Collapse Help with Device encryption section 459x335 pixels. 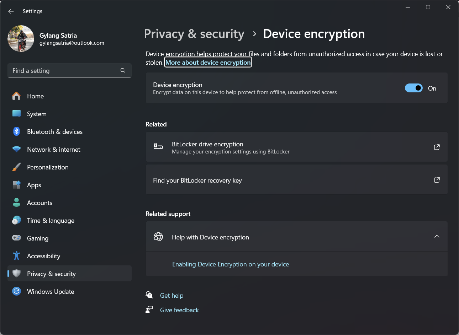click(x=437, y=237)
